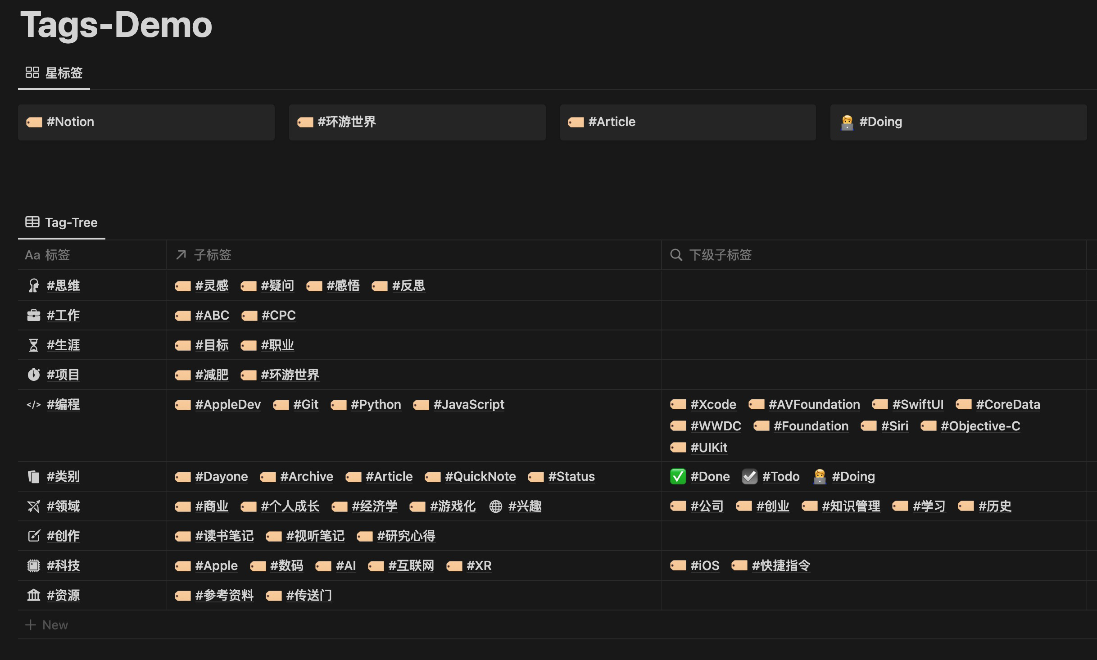
Task: Click the hourglass icon beside #生涯
Action: (34, 345)
